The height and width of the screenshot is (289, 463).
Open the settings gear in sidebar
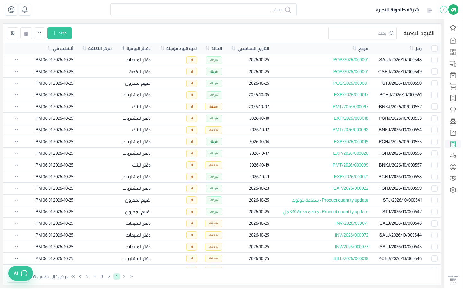pos(453,190)
